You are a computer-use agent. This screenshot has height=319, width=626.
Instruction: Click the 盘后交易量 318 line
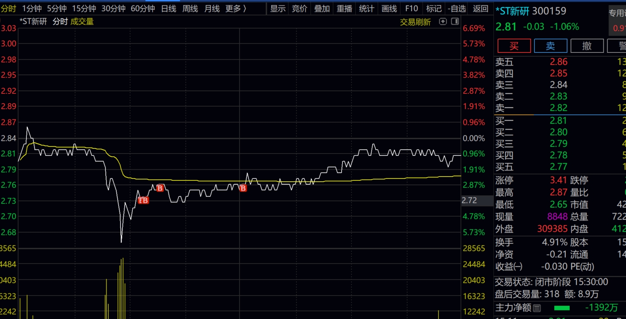(547, 294)
